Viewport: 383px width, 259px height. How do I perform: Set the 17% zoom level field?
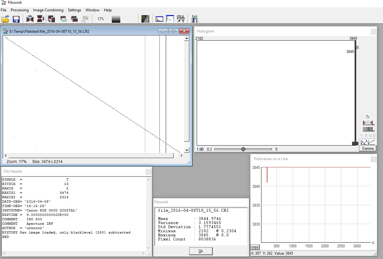[x=101, y=19]
